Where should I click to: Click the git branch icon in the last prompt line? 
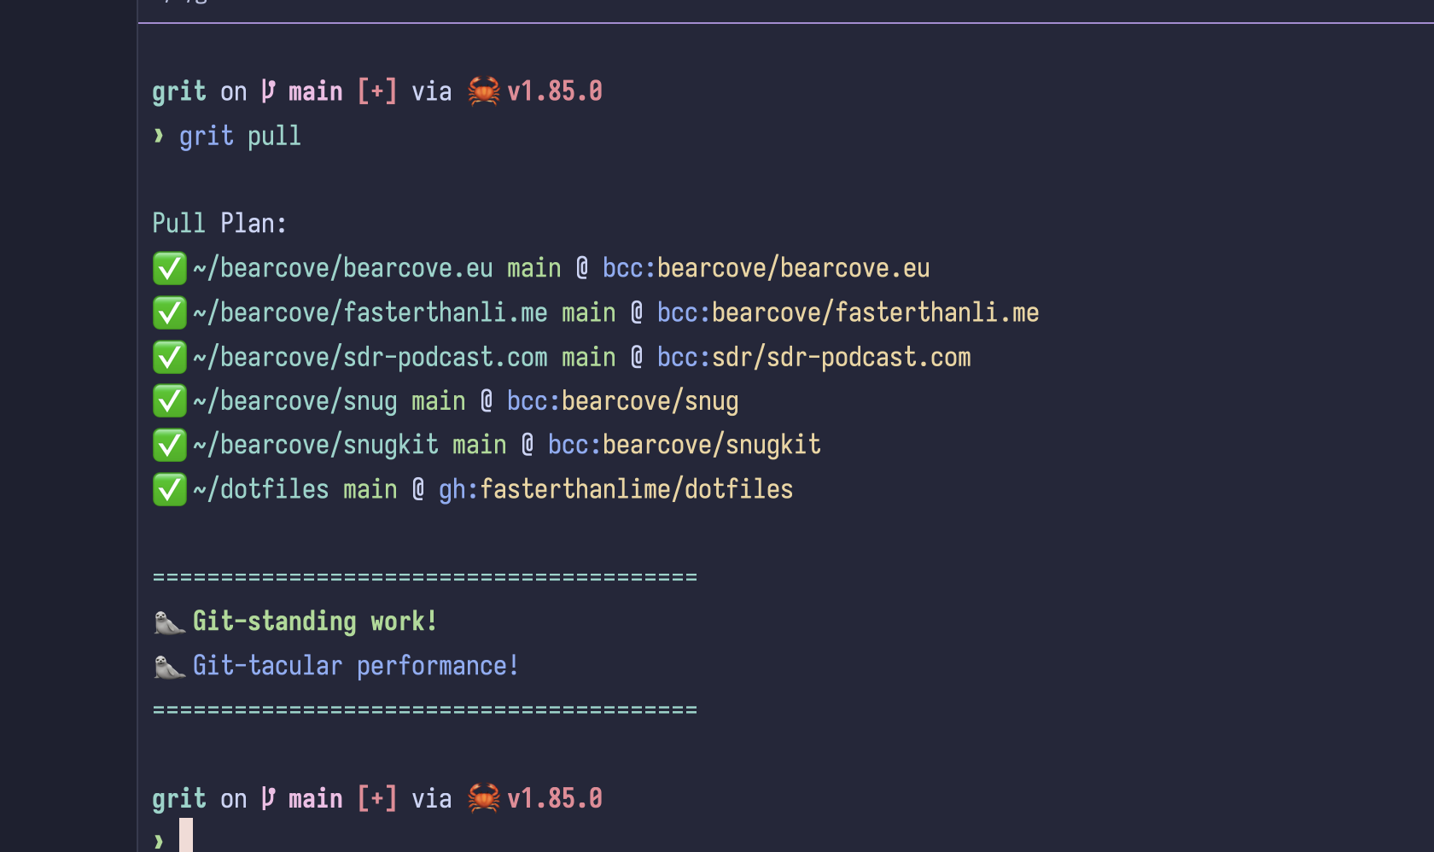268,797
